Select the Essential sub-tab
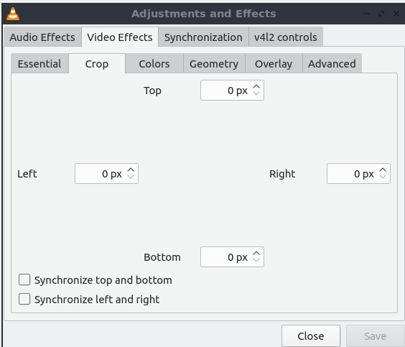Viewport: 405px width, 347px height. [x=39, y=64]
